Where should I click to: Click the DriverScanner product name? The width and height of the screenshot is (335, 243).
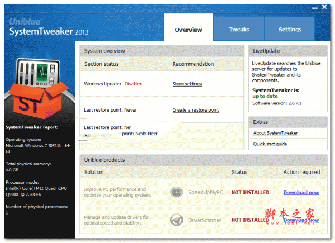204,220
